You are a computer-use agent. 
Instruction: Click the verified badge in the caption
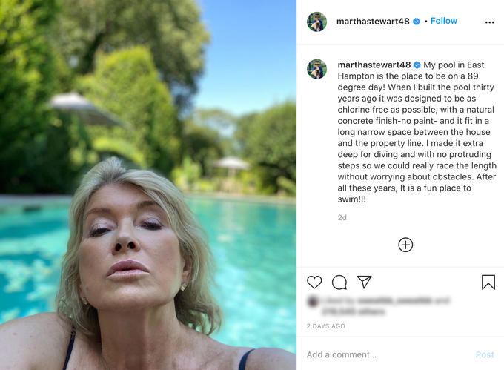point(417,65)
